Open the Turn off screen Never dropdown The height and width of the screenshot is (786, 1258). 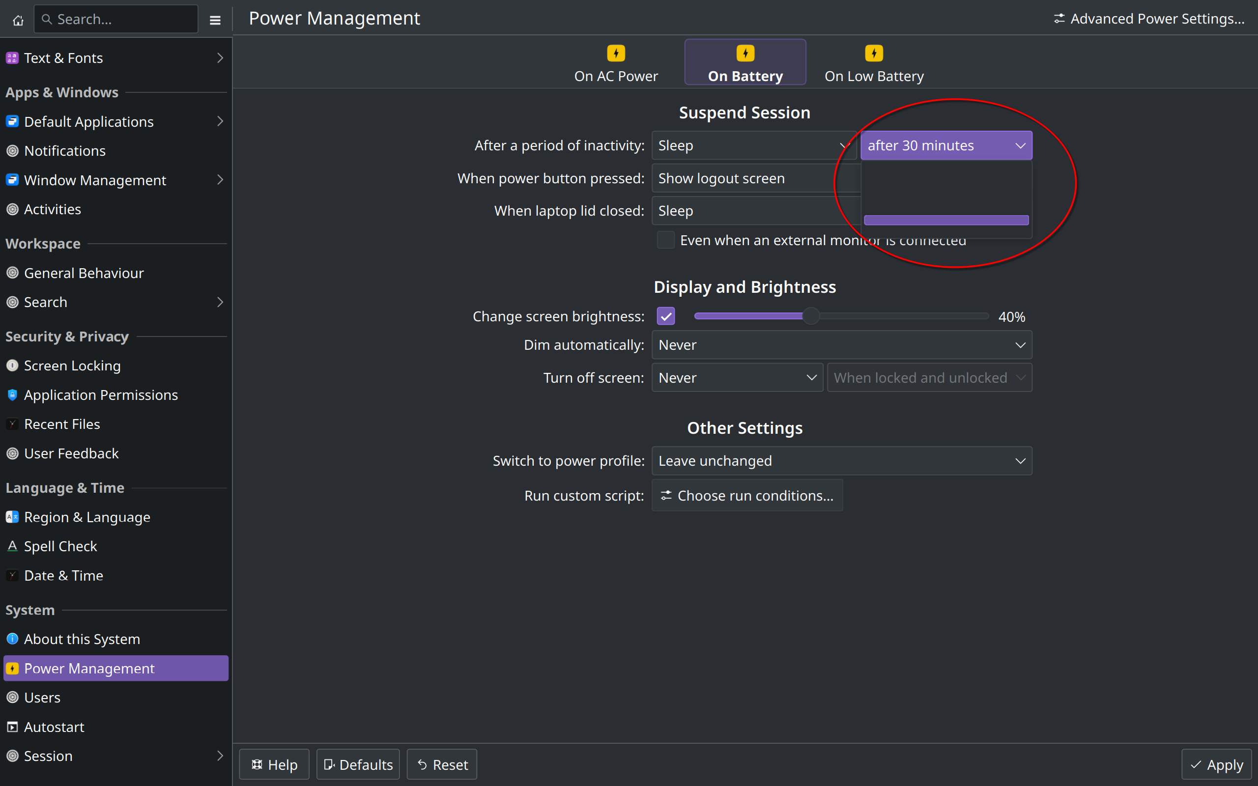coord(737,377)
